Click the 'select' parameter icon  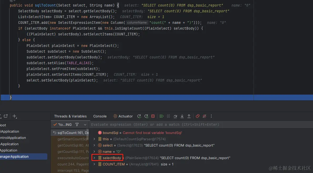(x=100, y=145)
